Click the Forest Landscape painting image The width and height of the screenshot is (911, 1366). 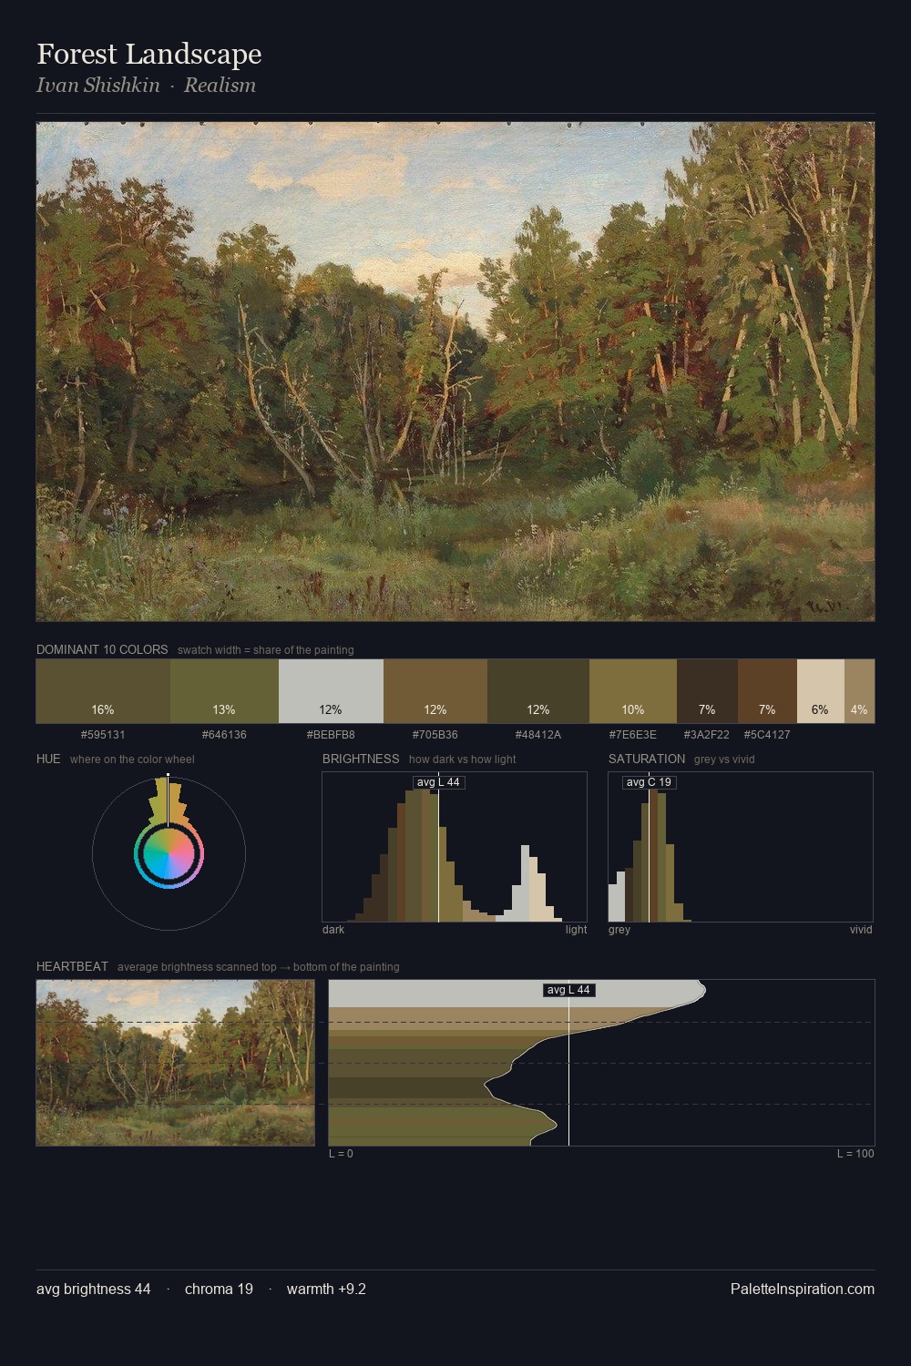tap(455, 372)
